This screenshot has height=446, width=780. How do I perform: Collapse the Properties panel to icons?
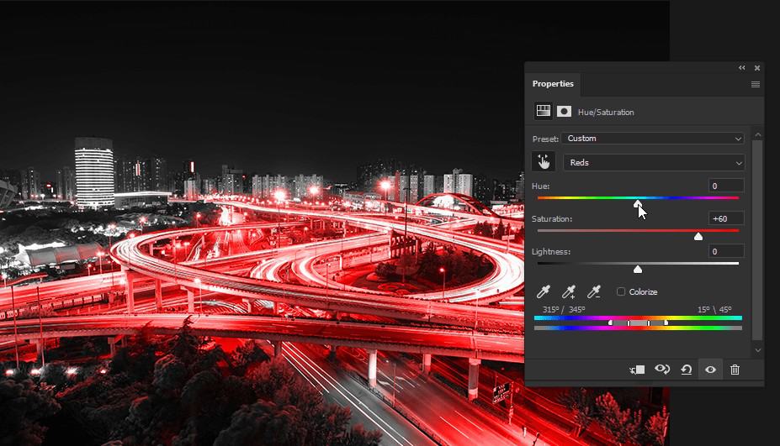741,67
